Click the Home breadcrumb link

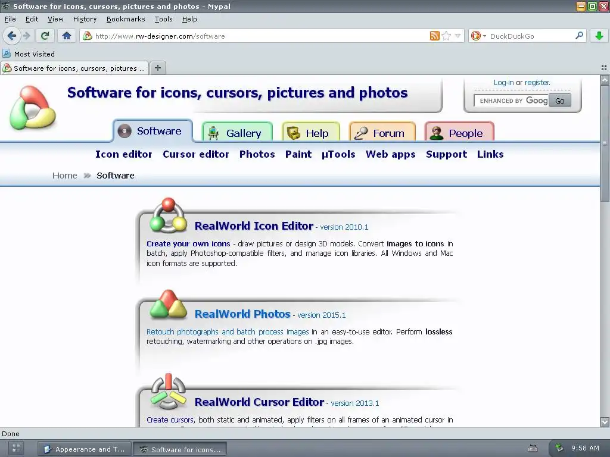[64, 176]
